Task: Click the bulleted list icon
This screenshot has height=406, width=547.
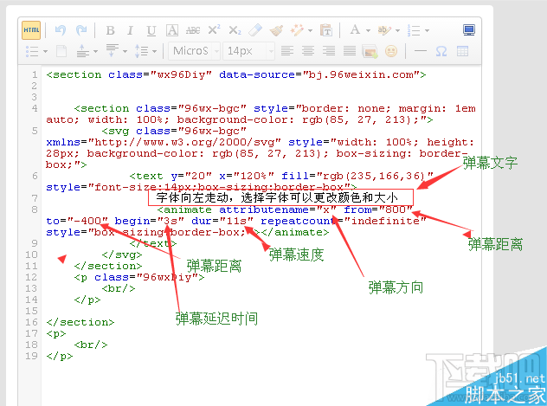Action: tap(32, 51)
